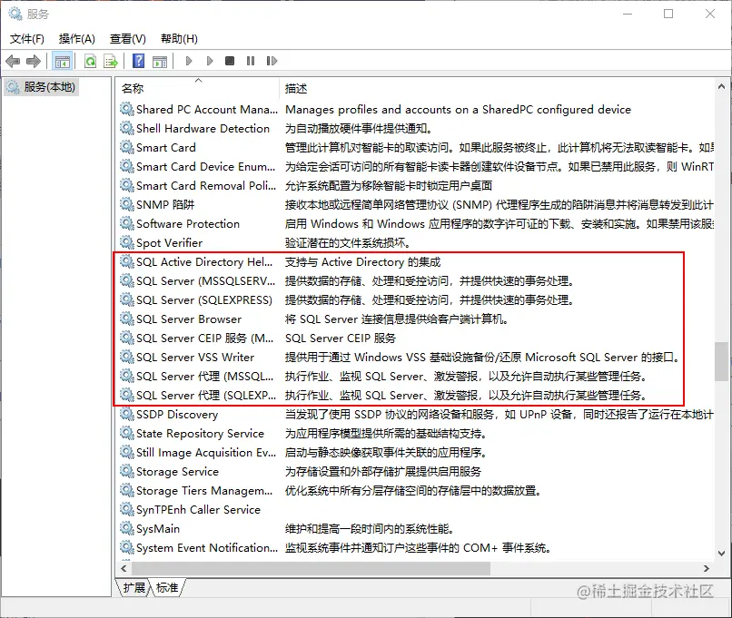
Task: Click the Back arrow toolbar icon
Action: (13, 61)
